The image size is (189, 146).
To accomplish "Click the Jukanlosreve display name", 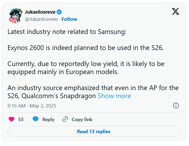I will click(x=40, y=12).
